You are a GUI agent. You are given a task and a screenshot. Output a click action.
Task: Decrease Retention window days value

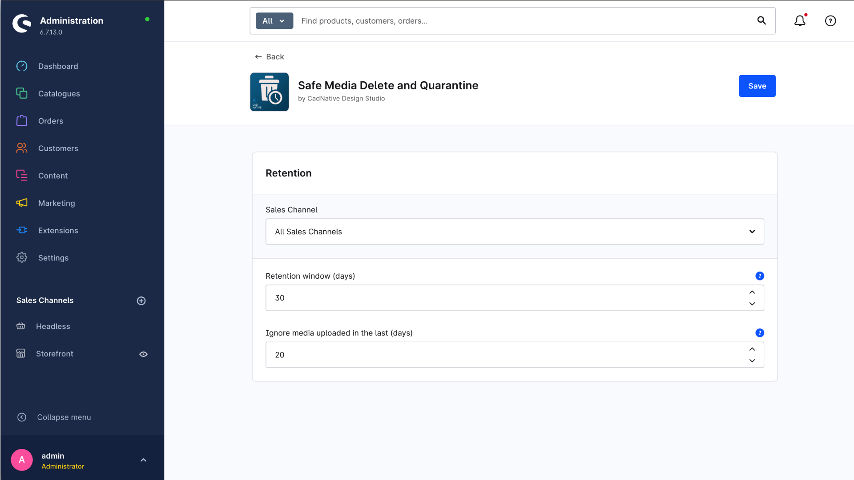pos(752,304)
